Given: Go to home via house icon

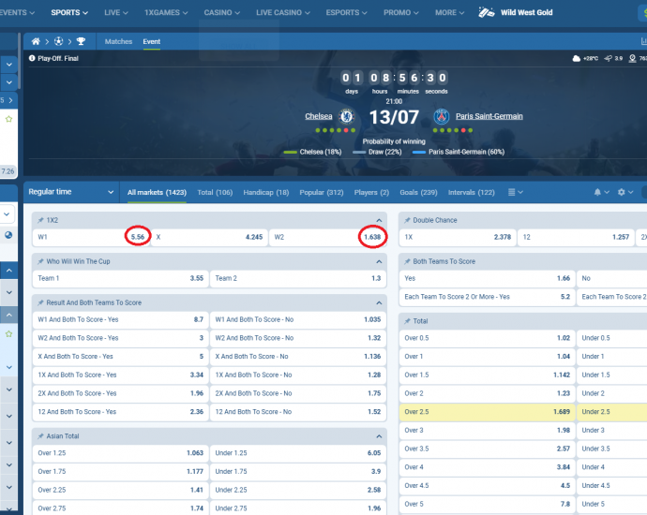Looking at the screenshot, I should pos(36,41).
